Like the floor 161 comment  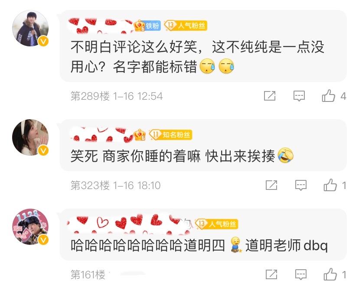point(330,274)
